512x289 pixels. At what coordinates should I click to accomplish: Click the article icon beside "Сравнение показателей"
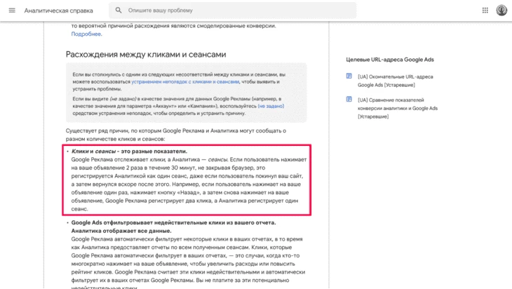(349, 100)
